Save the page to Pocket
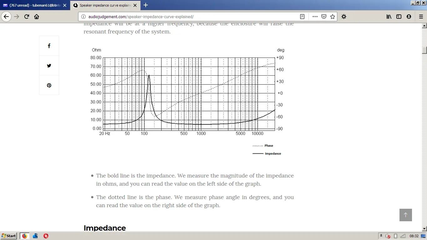Image resolution: width=427 pixels, height=240 pixels. coord(324,17)
